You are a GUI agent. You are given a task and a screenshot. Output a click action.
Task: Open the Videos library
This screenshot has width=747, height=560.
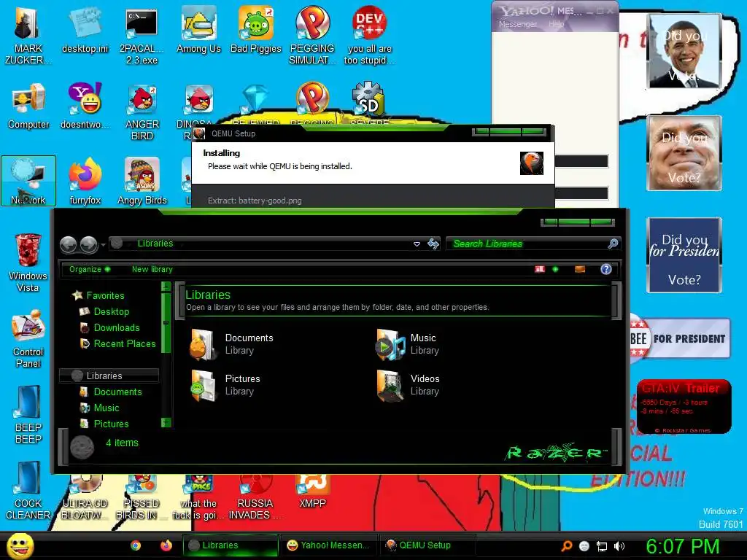pos(409,385)
